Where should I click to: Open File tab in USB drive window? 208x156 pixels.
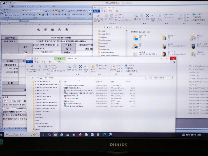(30, 62)
